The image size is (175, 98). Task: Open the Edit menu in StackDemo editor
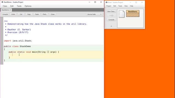(x=12, y=6)
